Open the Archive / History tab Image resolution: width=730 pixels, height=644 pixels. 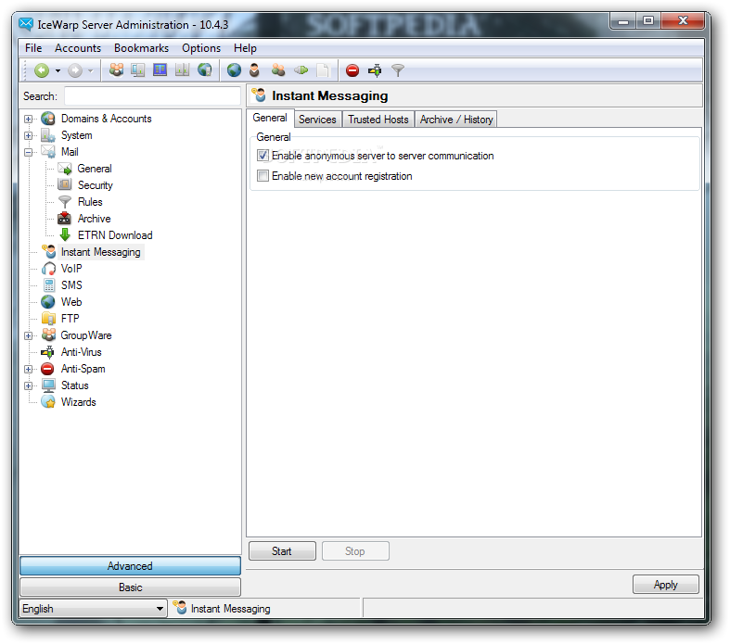click(456, 120)
